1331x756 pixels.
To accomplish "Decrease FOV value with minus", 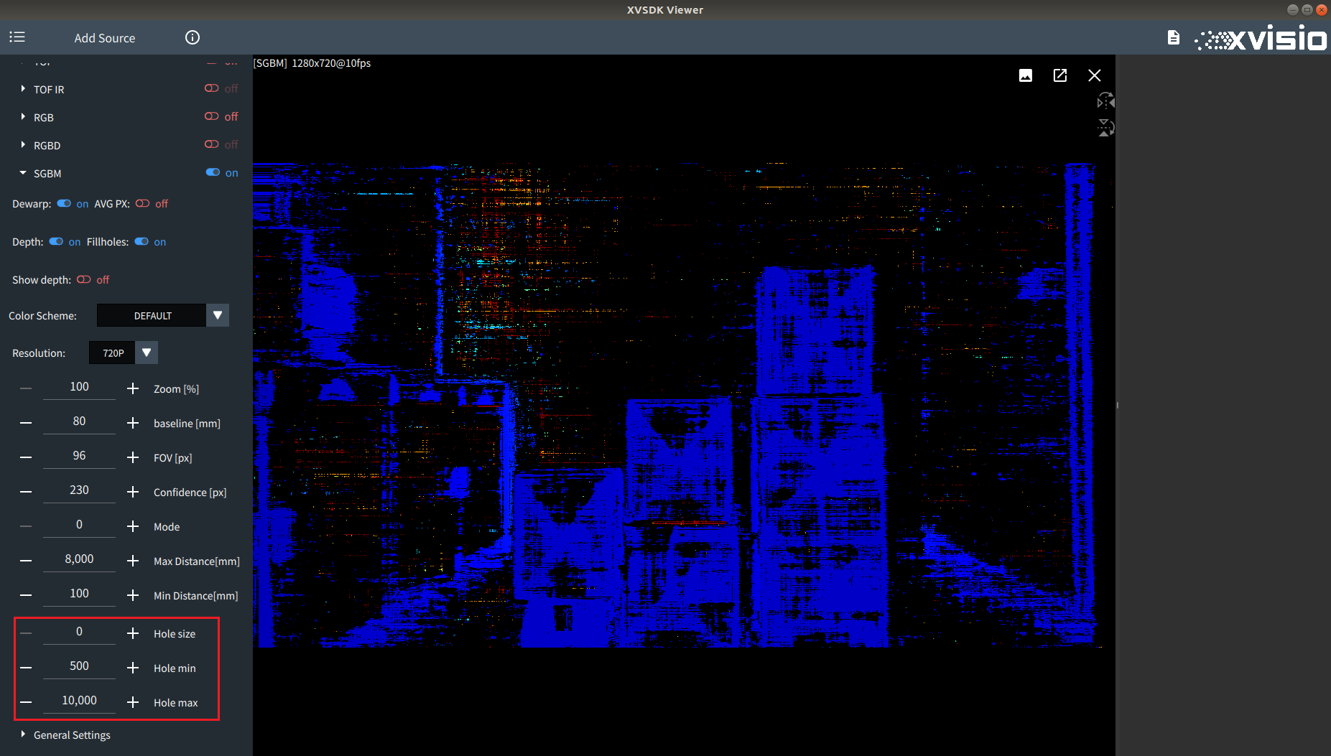I will point(26,457).
